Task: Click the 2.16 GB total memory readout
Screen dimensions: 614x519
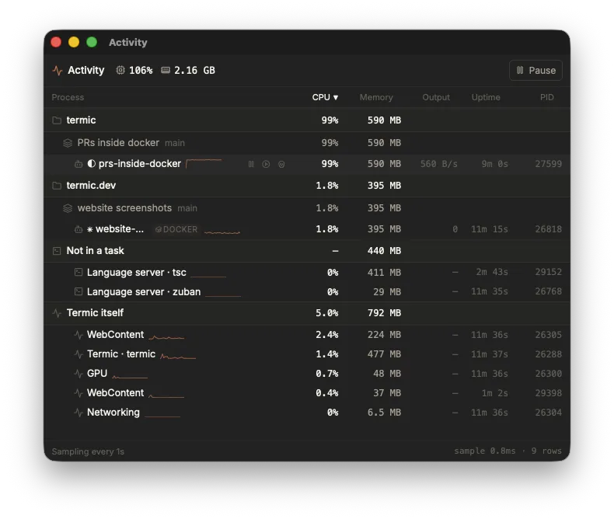Action: 194,71
